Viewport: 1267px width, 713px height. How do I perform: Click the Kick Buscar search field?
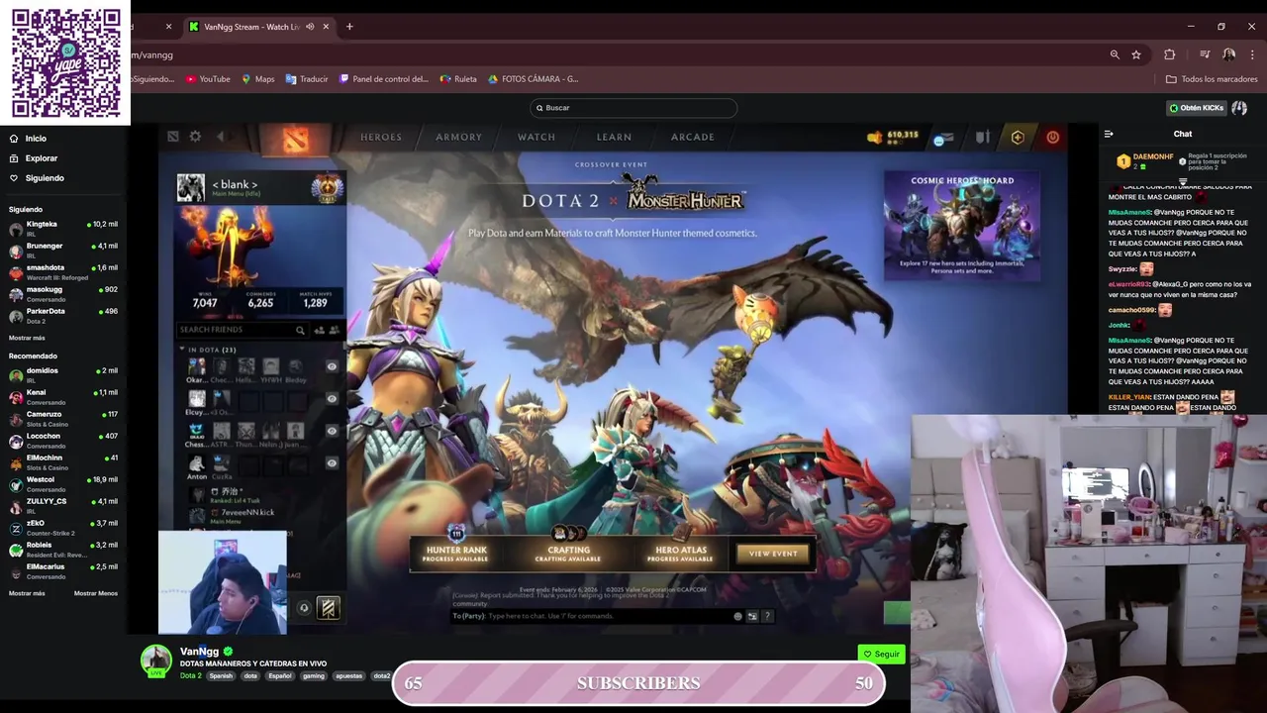pos(633,108)
